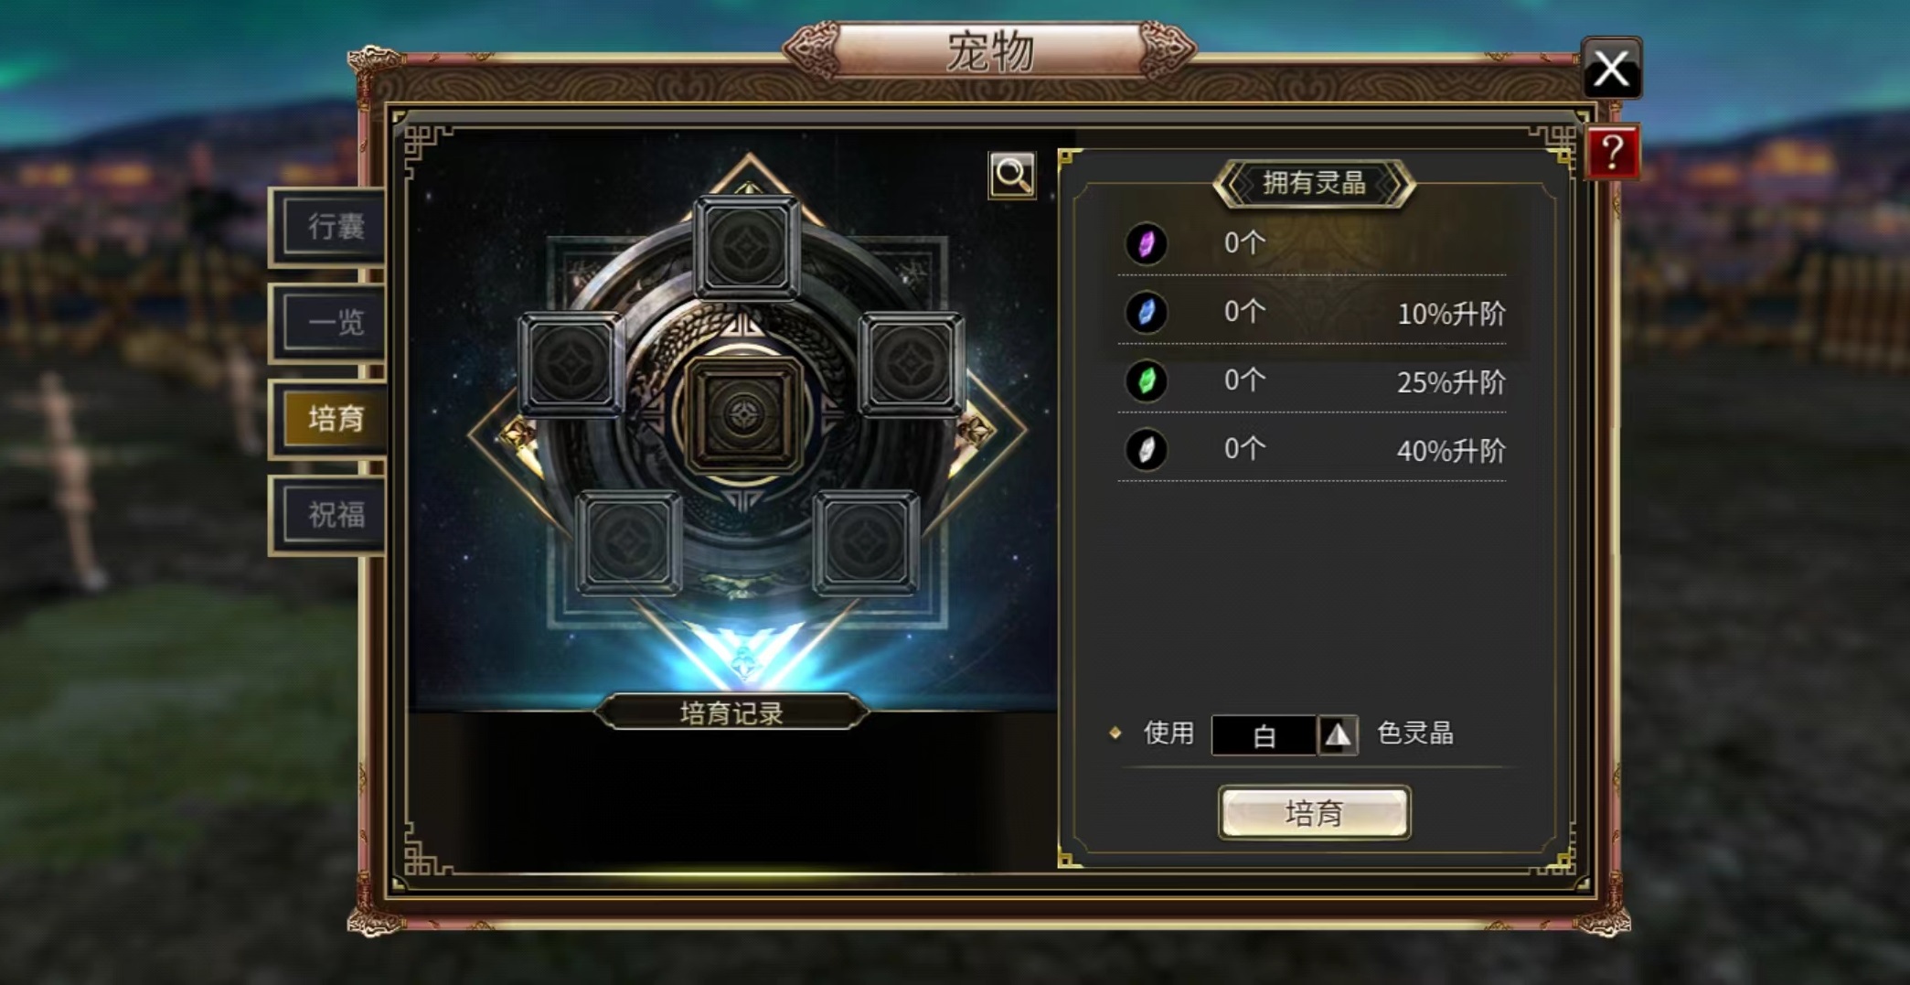Click the magnifying glass search icon
This screenshot has height=985, width=1910.
pos(1012,175)
